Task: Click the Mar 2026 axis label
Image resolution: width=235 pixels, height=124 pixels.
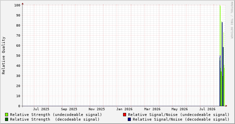Action: tap(152, 109)
